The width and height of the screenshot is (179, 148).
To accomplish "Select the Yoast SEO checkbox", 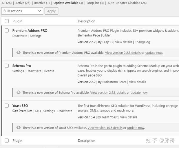I will point(7,105).
